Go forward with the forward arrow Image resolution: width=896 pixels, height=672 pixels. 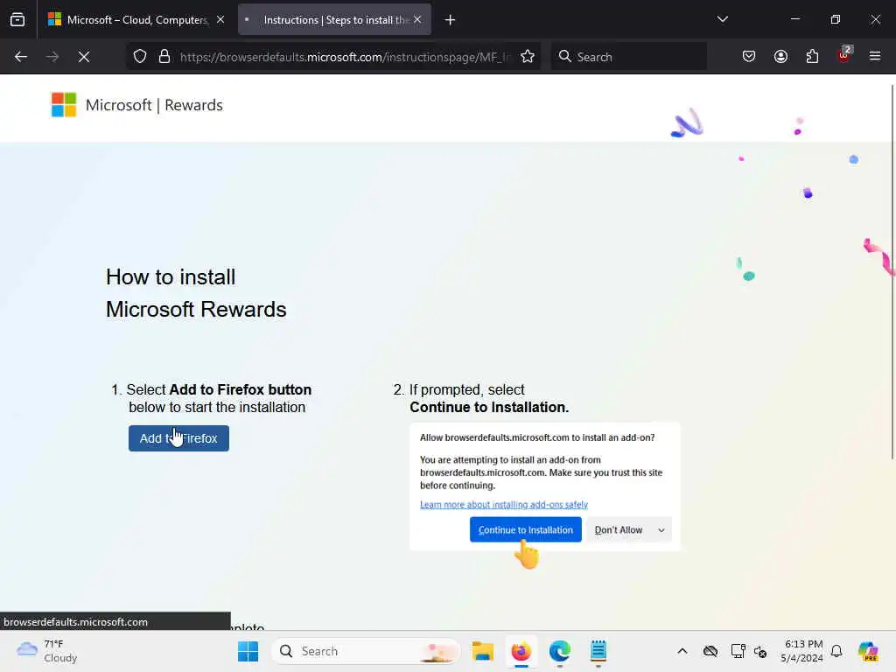tap(52, 57)
